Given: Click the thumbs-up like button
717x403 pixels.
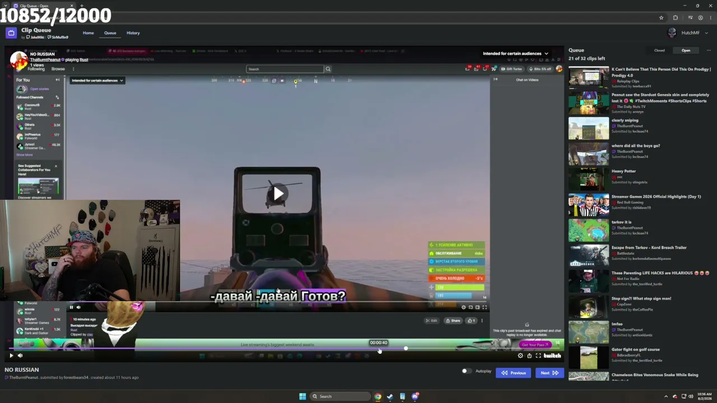Looking at the screenshot, I should 471,321.
